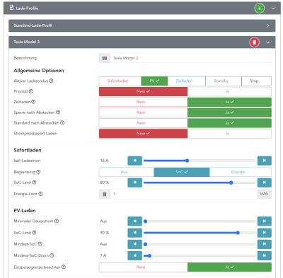Decrease Soll-Ladestrom with left step button
This screenshot has height=278, width=283.
135,161
